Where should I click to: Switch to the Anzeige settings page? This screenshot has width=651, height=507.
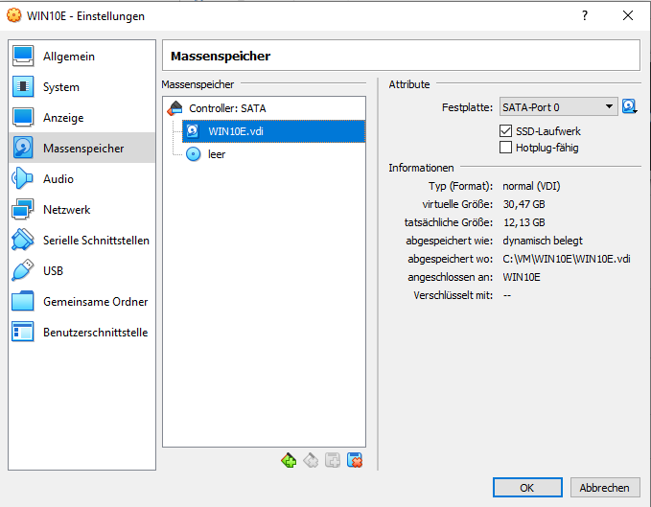pos(81,118)
